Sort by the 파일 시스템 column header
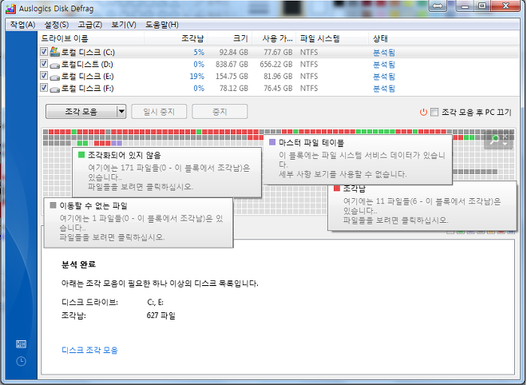This screenshot has height=385, width=527. [x=332, y=38]
